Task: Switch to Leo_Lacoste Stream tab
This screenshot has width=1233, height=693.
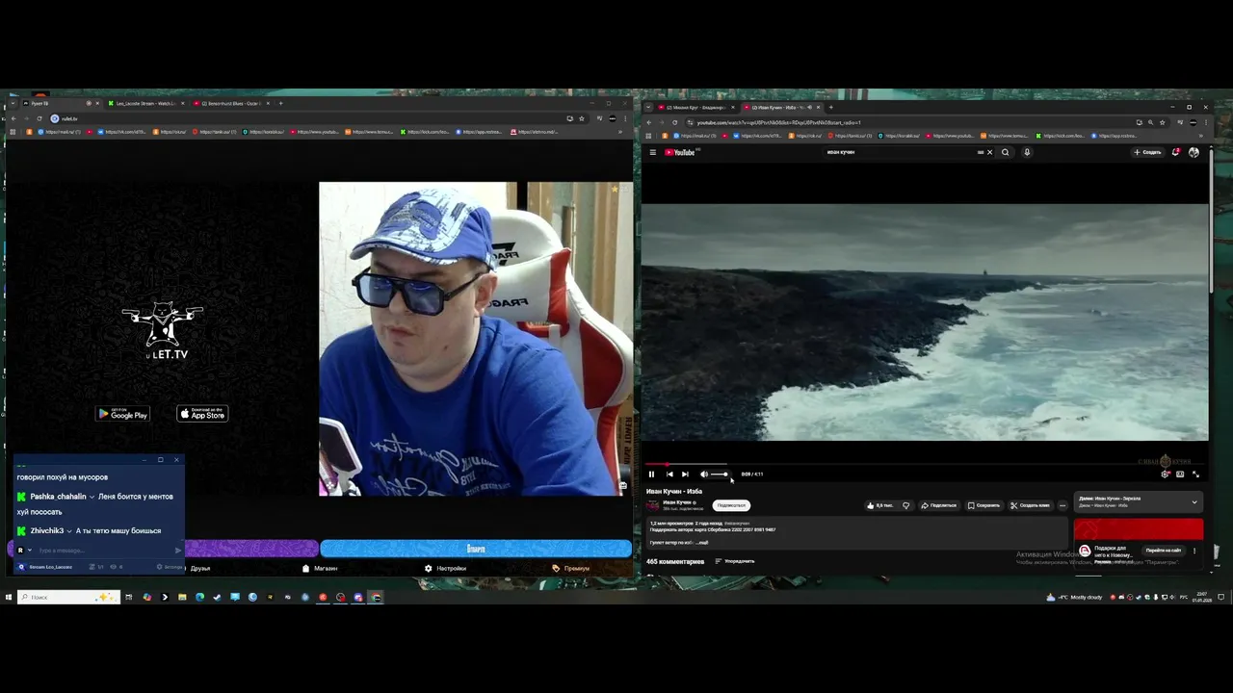Action: pos(144,103)
